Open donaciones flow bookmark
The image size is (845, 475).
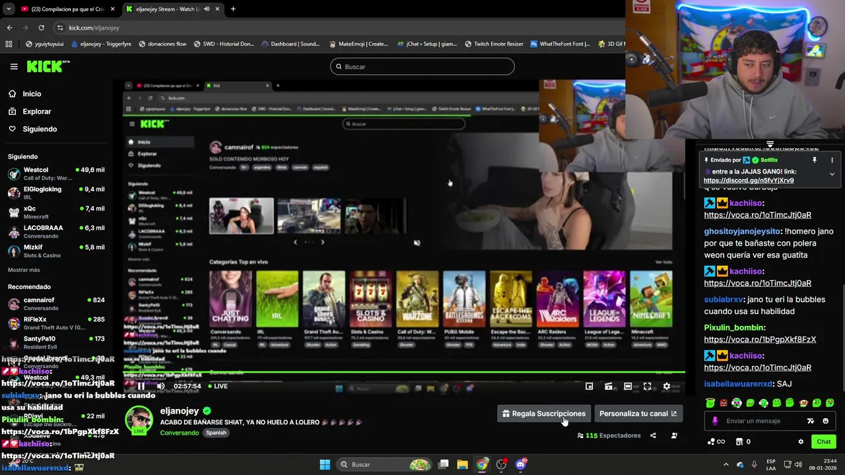coord(162,44)
